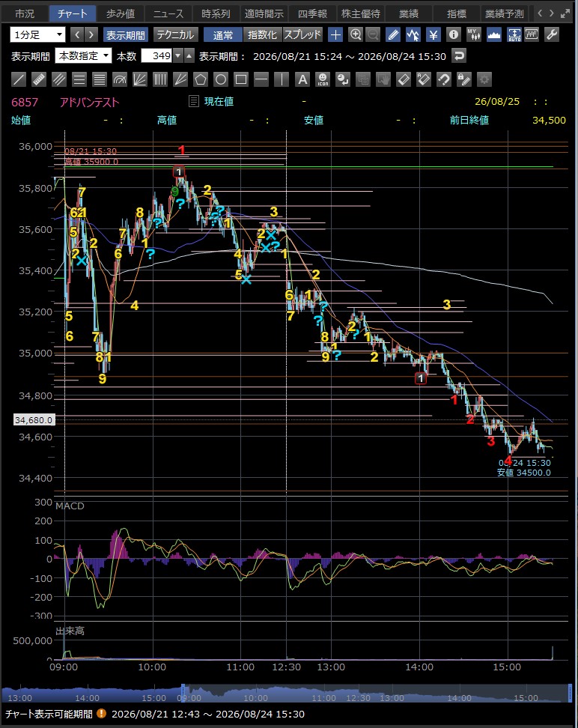Select the pentagon shape tool
Viewport: 578px width, 728px height.
pyautogui.click(x=201, y=79)
